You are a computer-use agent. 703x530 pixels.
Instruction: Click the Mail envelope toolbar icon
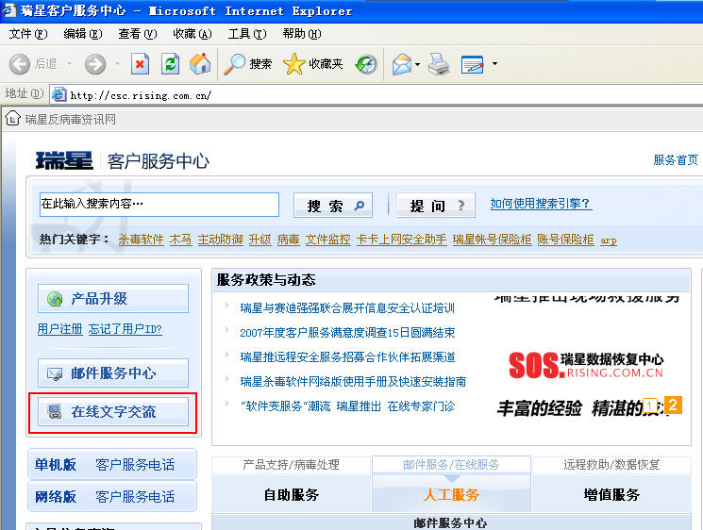(x=402, y=64)
